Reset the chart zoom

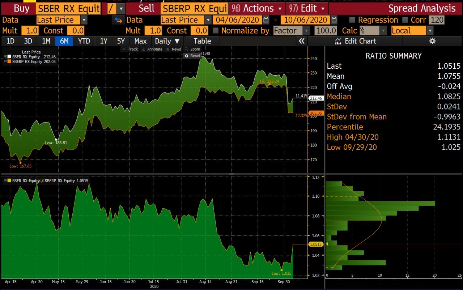(x=192, y=56)
